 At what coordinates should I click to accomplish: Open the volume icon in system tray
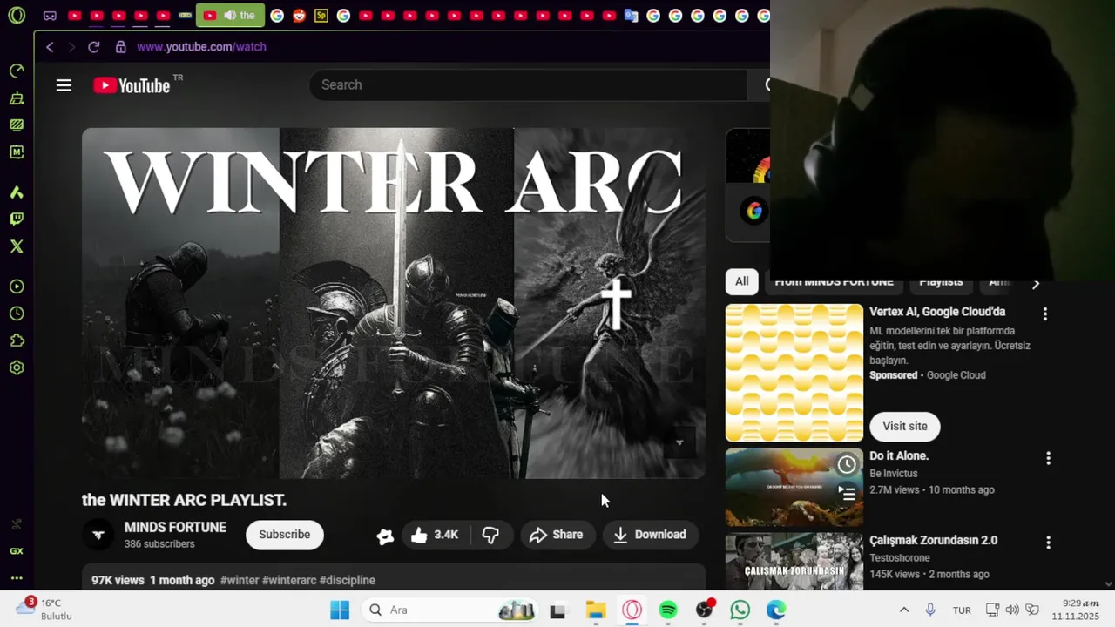click(1012, 610)
